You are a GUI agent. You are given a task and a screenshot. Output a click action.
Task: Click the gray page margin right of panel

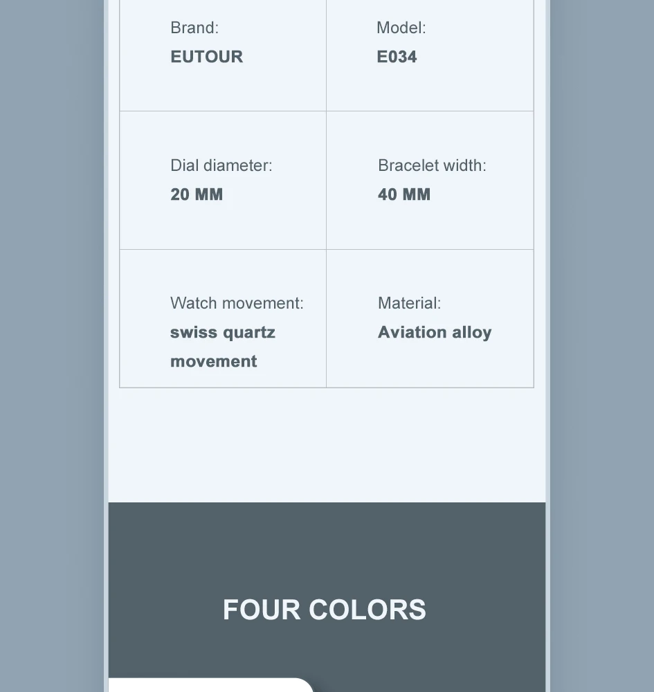coord(601,346)
